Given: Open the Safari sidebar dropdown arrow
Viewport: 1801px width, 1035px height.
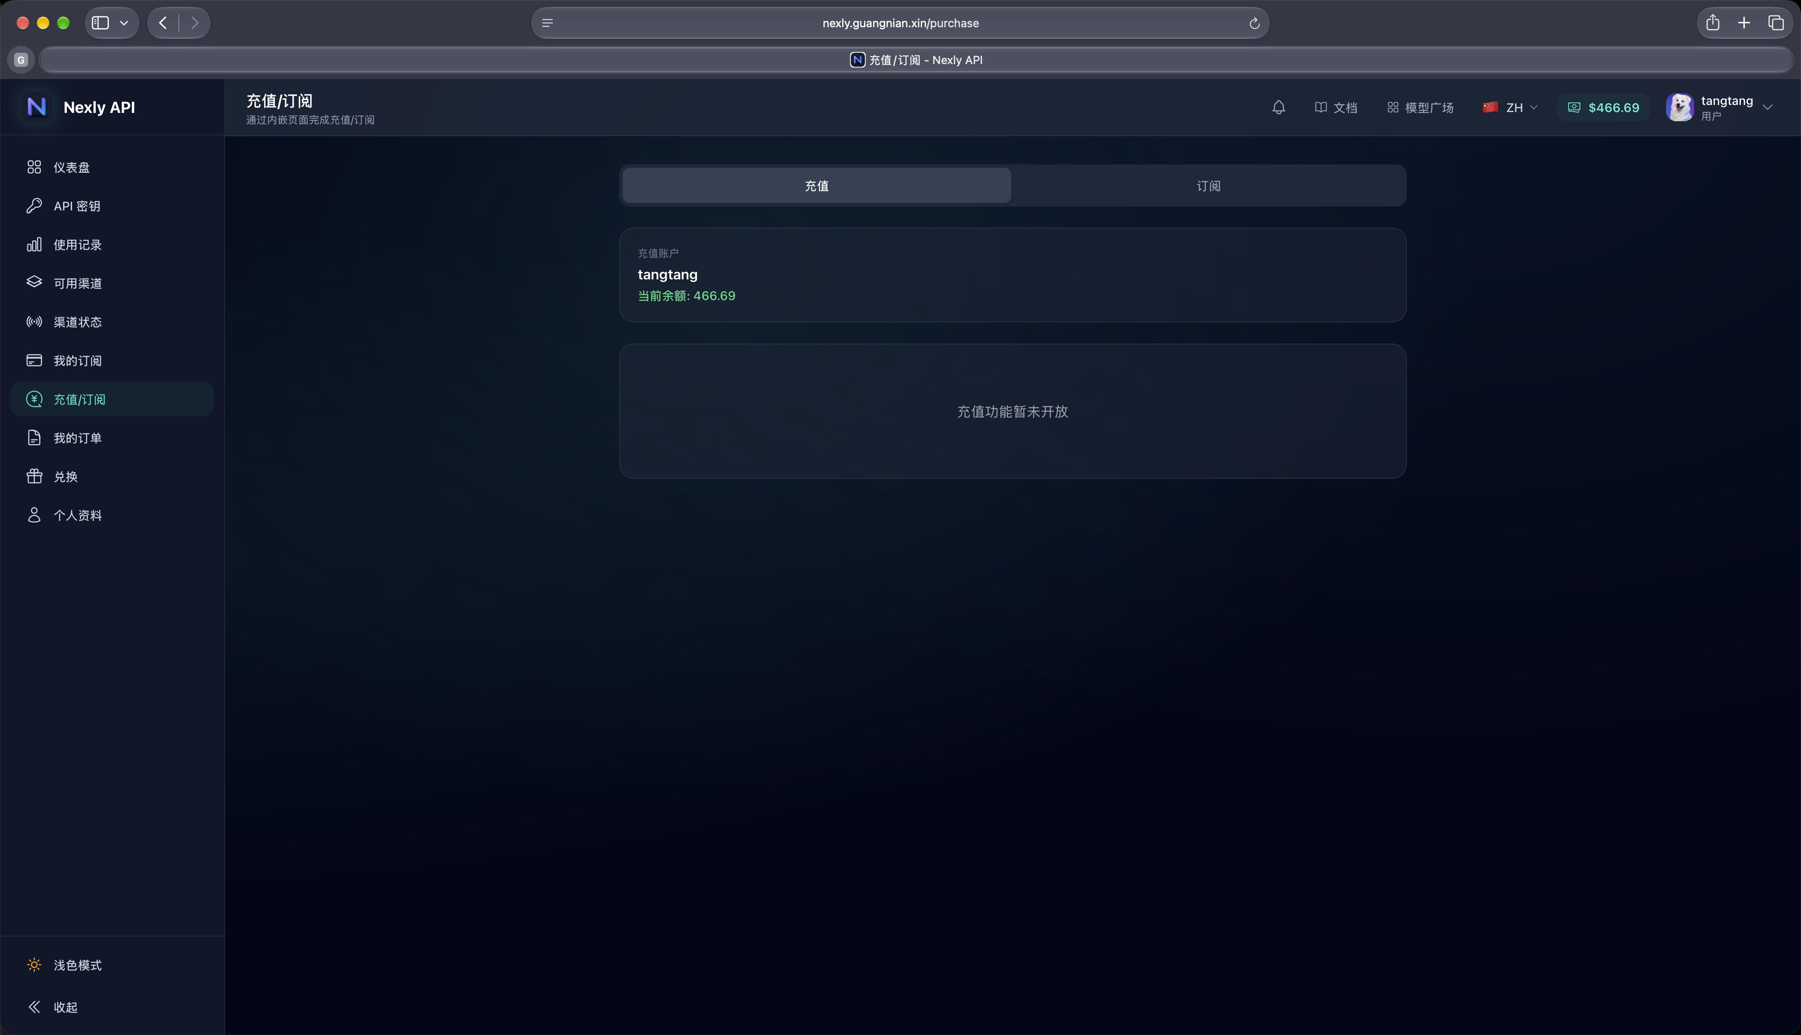Looking at the screenshot, I should pyautogui.click(x=124, y=23).
